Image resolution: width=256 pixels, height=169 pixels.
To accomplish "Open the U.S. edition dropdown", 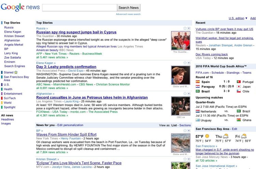I will (x=238, y=18).
